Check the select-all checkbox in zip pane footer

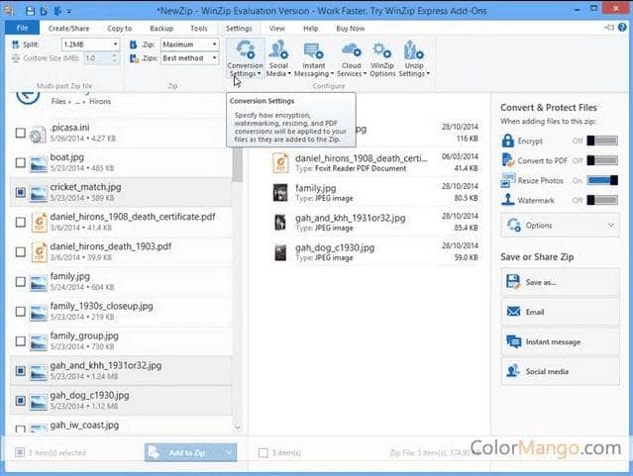263,452
